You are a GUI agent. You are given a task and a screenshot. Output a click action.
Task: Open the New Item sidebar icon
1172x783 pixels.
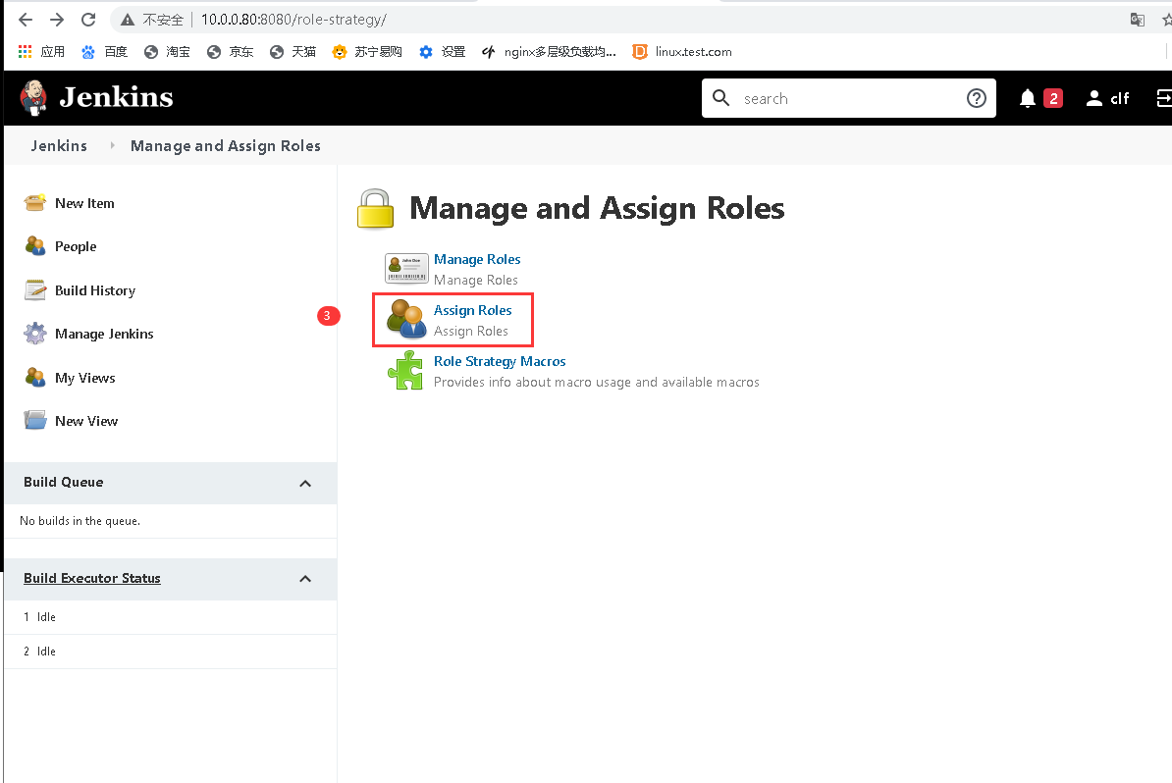35,203
